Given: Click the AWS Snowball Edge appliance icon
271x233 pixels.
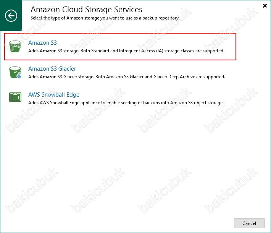Looking at the screenshot, I should [x=15, y=97].
